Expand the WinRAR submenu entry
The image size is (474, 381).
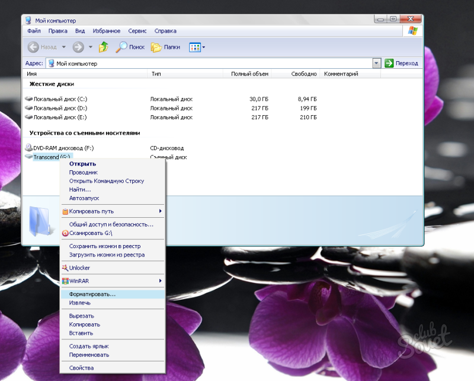click(113, 281)
